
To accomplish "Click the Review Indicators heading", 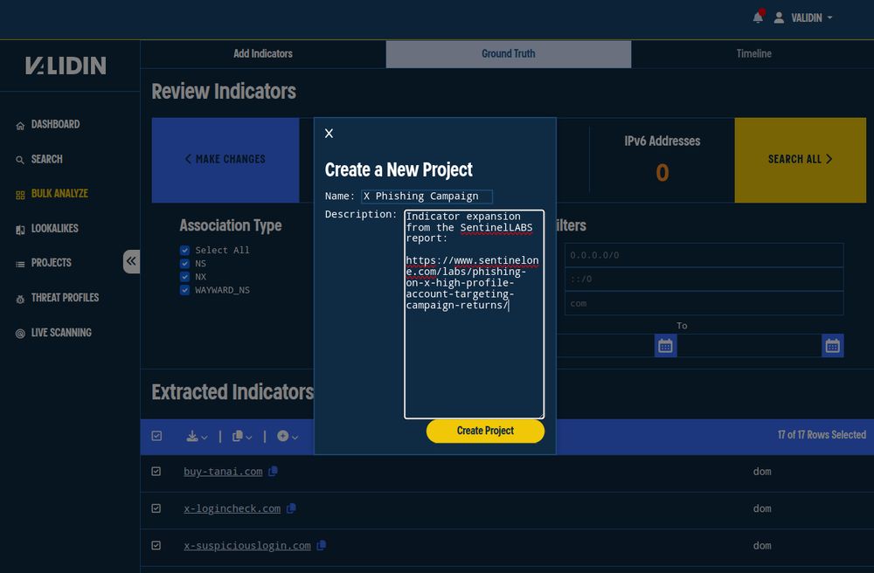I will 224,92.
